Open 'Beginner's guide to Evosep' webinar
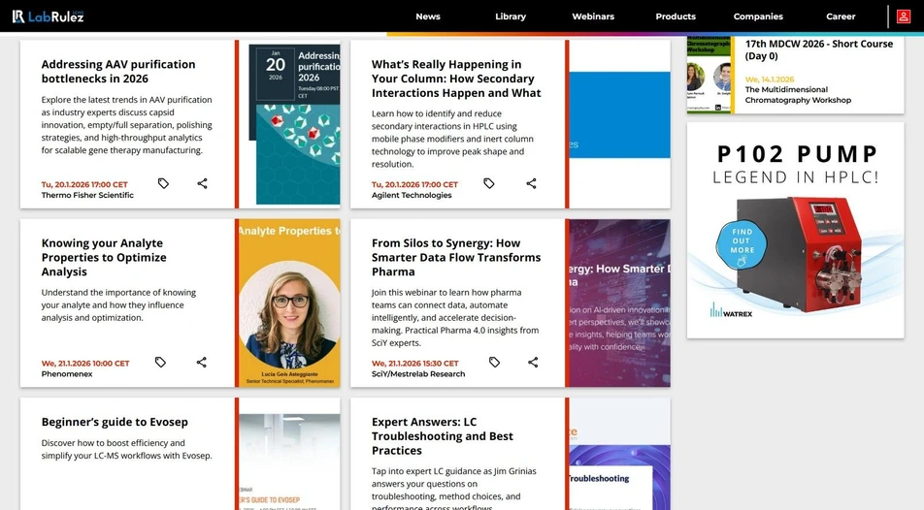 (115, 422)
